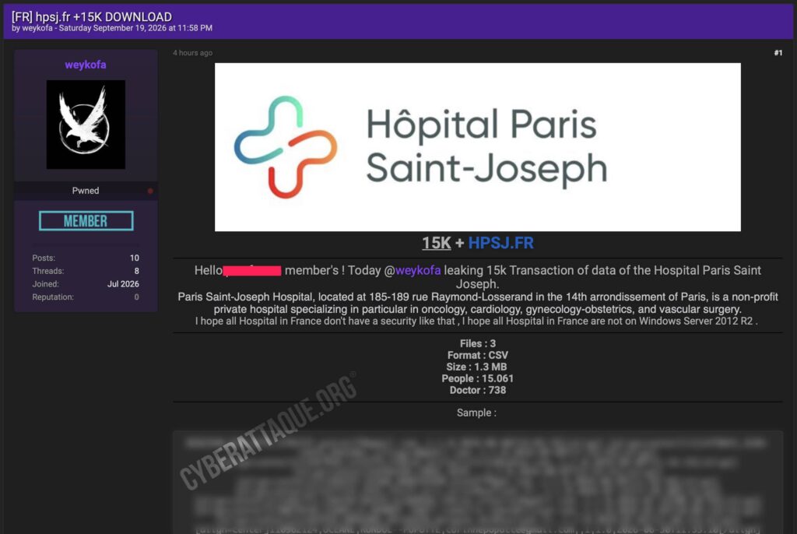This screenshot has width=797, height=534.
Task: Click the Hôpital Paris Saint-Joseph logo image
Action: pos(477,147)
